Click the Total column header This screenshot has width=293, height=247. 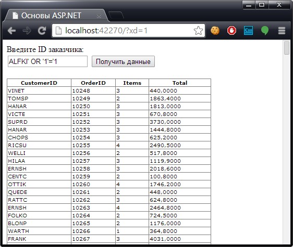point(180,83)
